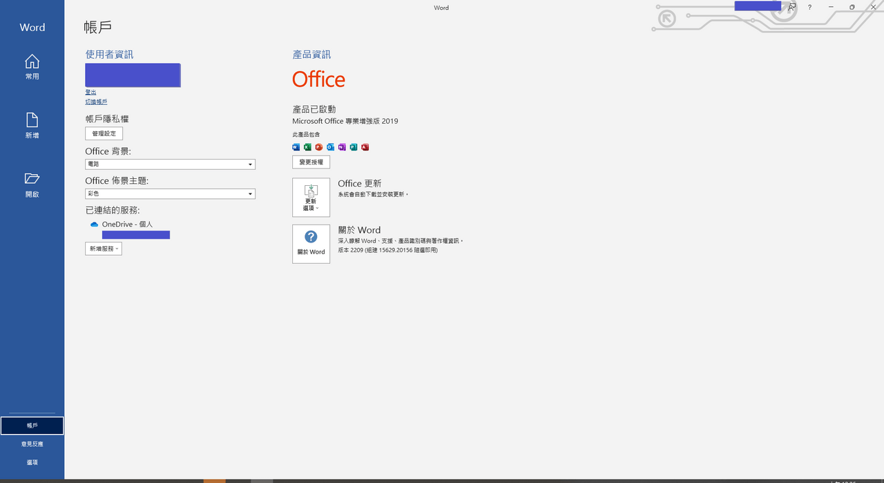Expand the 新增服務 service menu
Screen dimensions: 884x483
(103, 248)
